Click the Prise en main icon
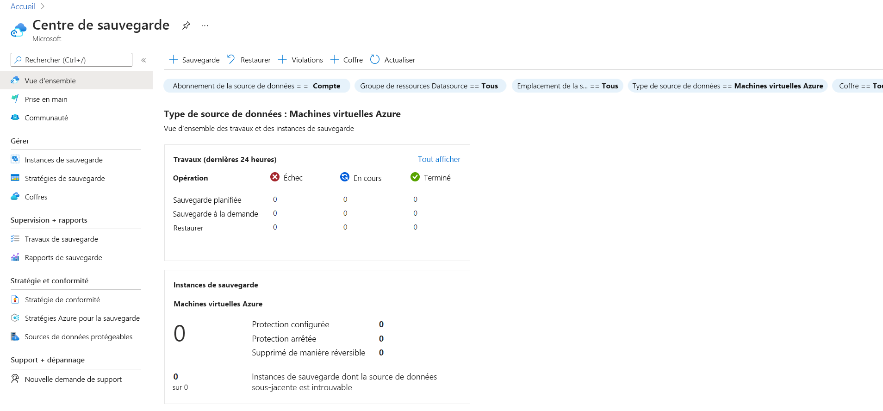This screenshot has height=411, width=883. 15,99
